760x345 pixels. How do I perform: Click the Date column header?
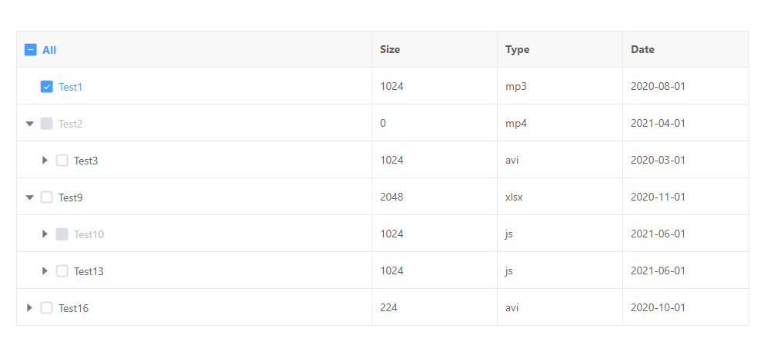642,50
